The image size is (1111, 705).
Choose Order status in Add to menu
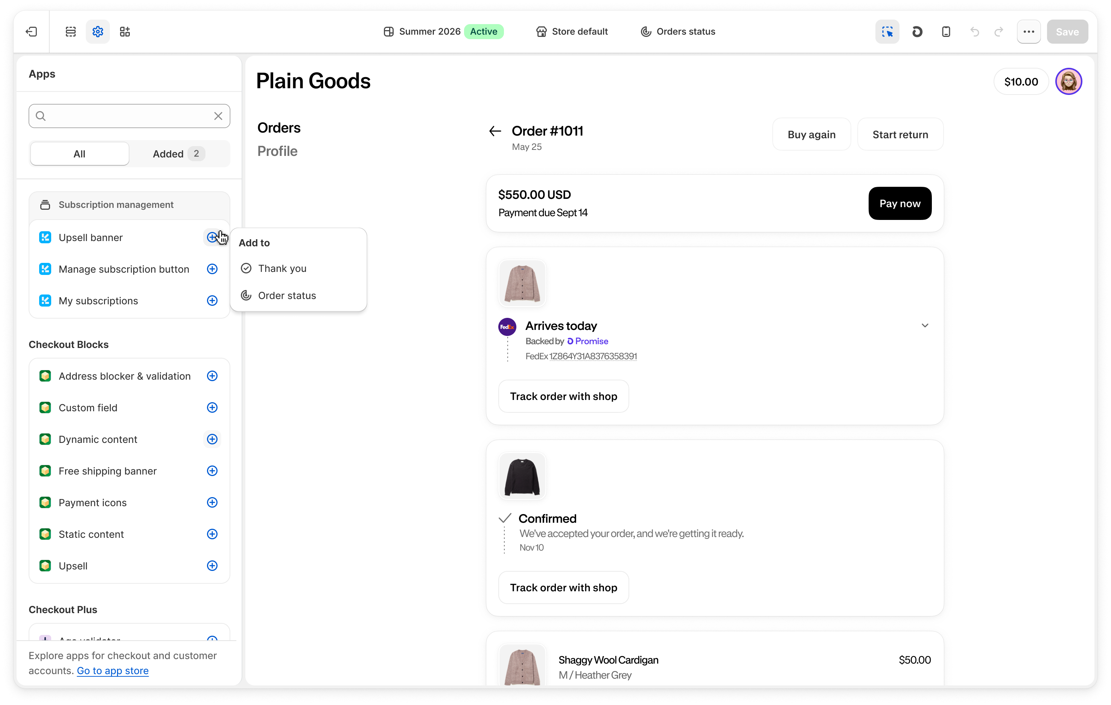pos(298,296)
